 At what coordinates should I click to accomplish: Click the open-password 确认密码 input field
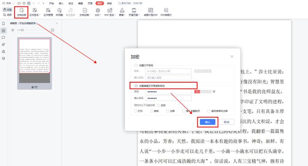coord(169,77)
